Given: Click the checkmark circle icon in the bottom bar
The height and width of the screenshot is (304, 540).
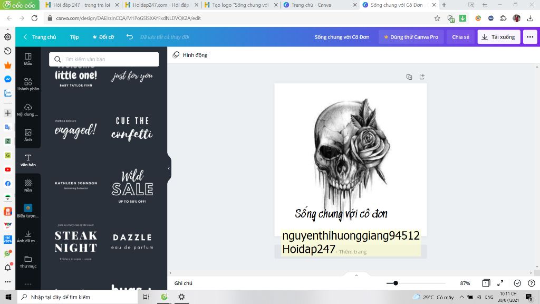Looking at the screenshot, I should pos(517,283).
